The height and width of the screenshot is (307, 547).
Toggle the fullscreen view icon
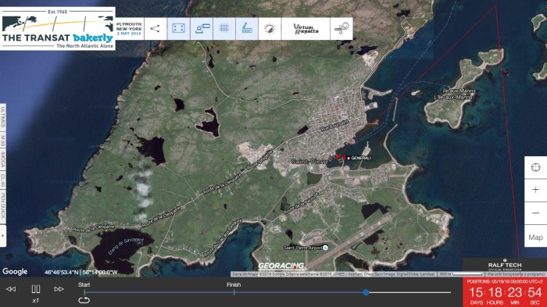click(x=178, y=28)
